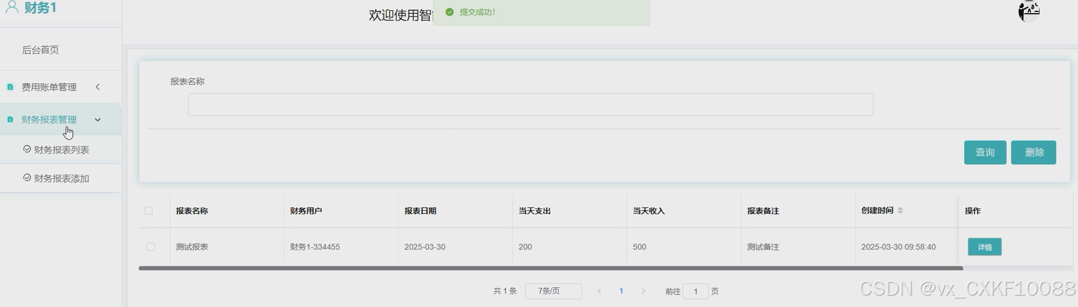1078x307 pixels.
Task: Tick the select-all checkbox in table header
Action: coord(148,211)
